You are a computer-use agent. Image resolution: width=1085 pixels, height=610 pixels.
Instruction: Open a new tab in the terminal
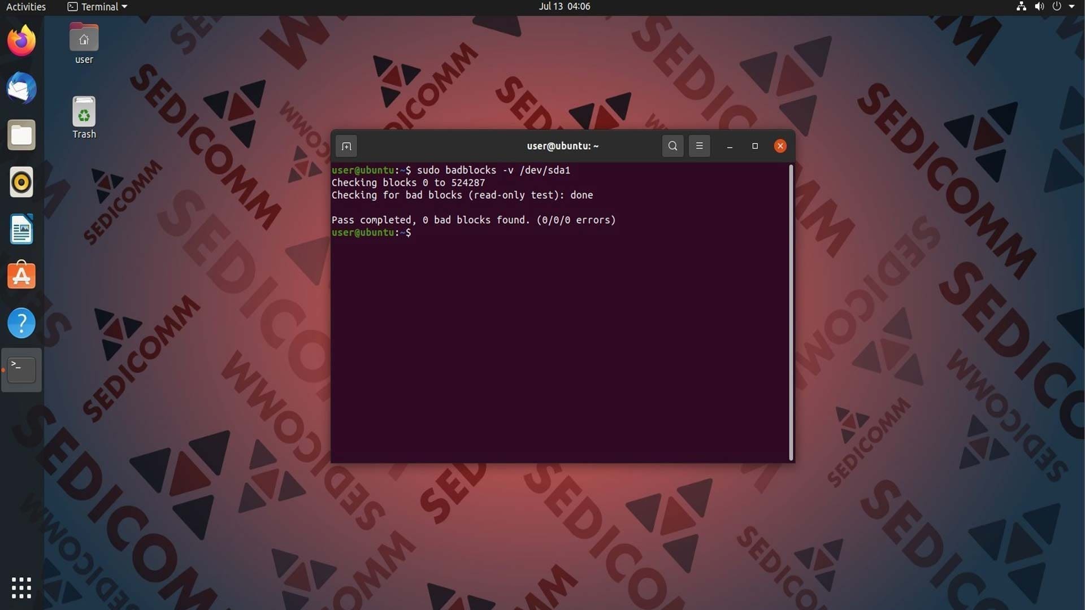[346, 146]
